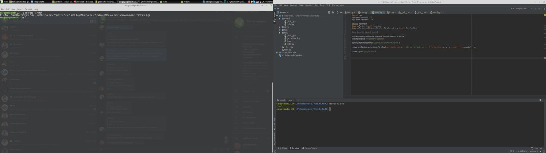This screenshot has height=153, width=546.
Task: Collapse the test2 folder in the project tree
Action: click(x=280, y=33)
